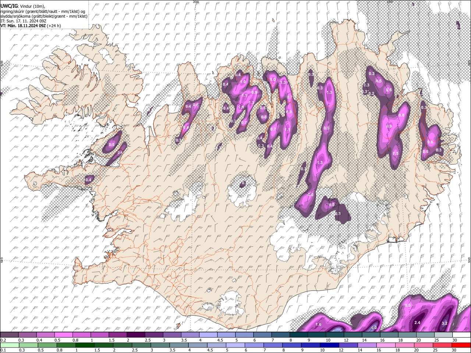
Task: Click the '(+24 h)' forecast offset text
Action: (x=54, y=26)
